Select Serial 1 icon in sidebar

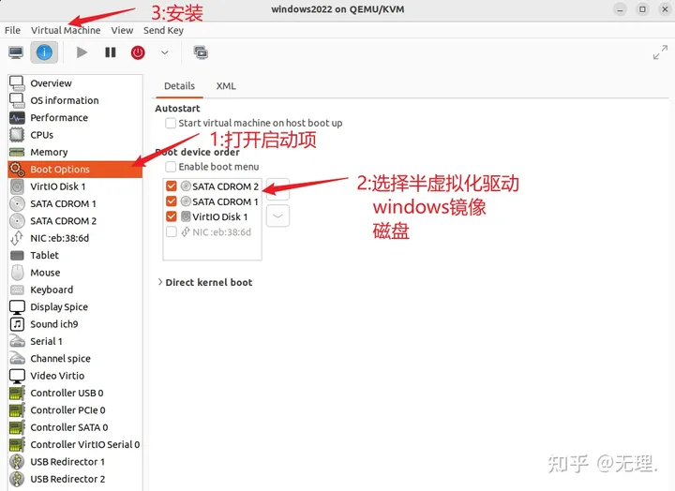tap(17, 341)
